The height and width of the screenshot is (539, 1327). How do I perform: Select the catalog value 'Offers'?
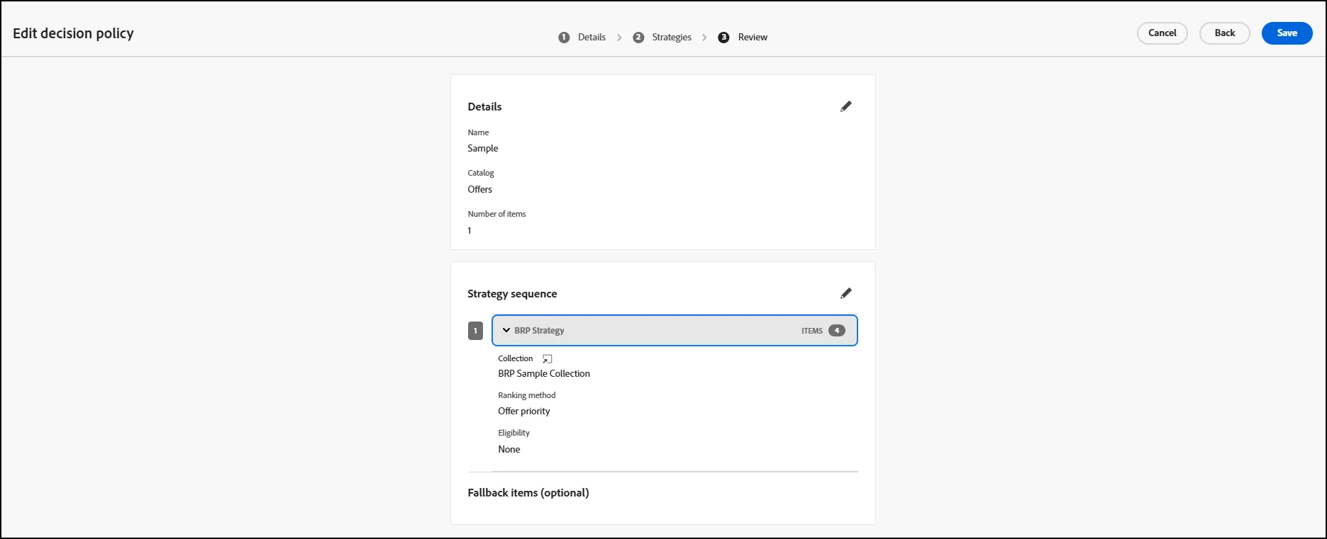479,189
